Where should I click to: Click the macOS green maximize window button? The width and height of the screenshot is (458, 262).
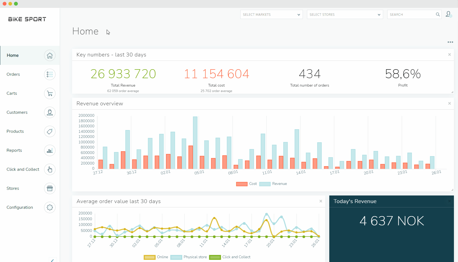tap(16, 4)
